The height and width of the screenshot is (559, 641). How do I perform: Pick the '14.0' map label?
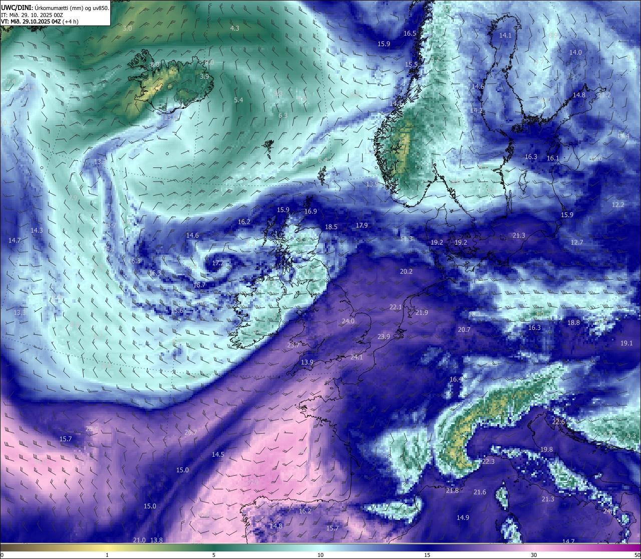point(575,52)
